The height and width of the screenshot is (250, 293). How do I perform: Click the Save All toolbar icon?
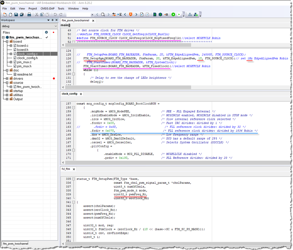(21, 14)
